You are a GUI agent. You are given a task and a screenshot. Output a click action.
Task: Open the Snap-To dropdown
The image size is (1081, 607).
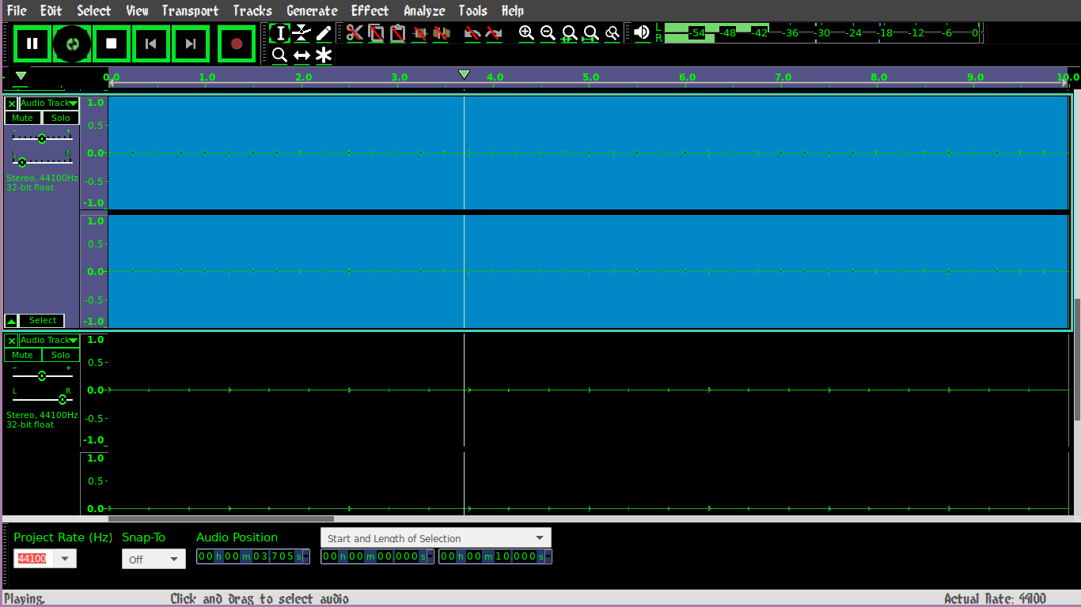[154, 559]
